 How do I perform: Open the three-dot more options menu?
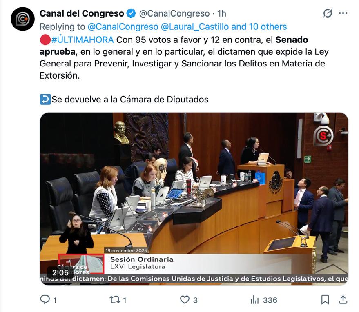(x=343, y=13)
